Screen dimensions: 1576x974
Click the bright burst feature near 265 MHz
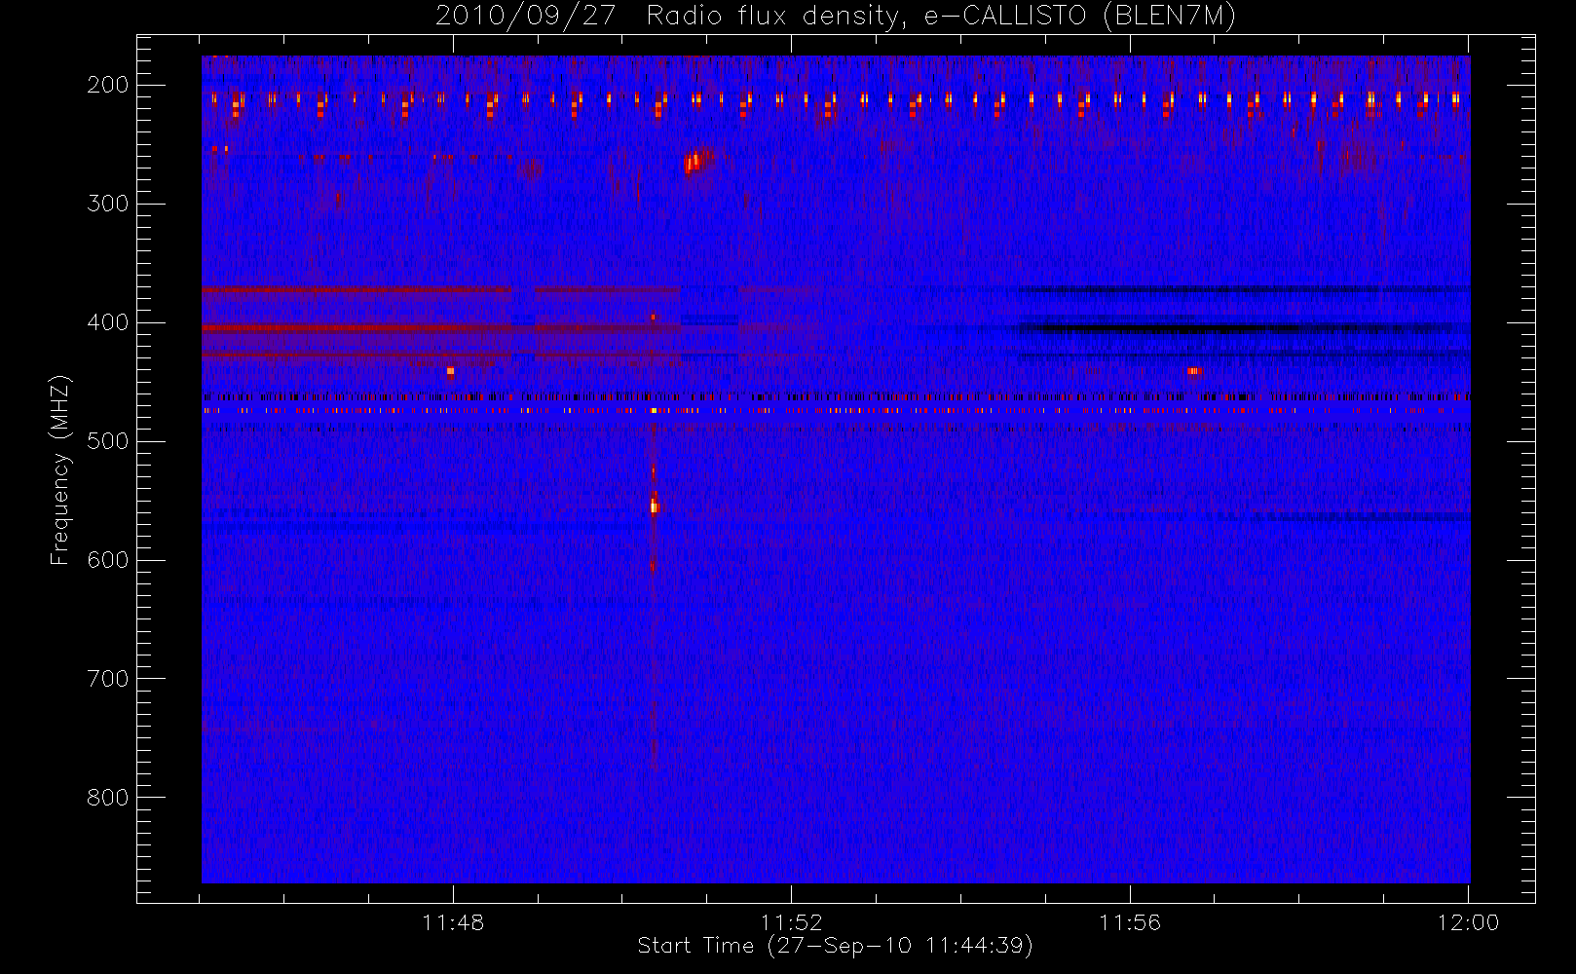click(696, 160)
